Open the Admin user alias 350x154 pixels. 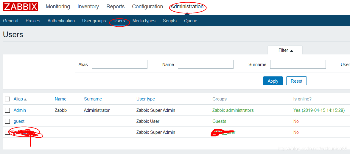(20, 110)
